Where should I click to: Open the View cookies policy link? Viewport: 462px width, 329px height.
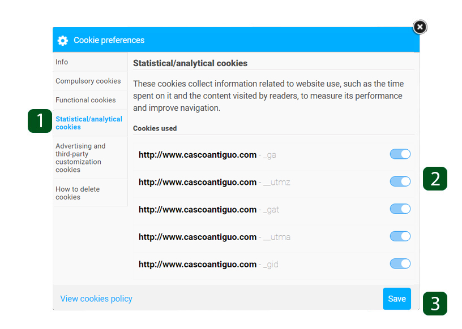(x=96, y=298)
